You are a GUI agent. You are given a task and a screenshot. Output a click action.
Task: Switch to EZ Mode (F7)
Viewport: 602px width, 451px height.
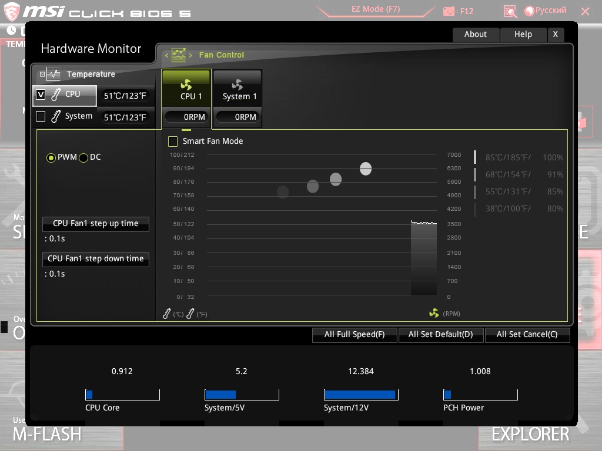tap(376, 9)
